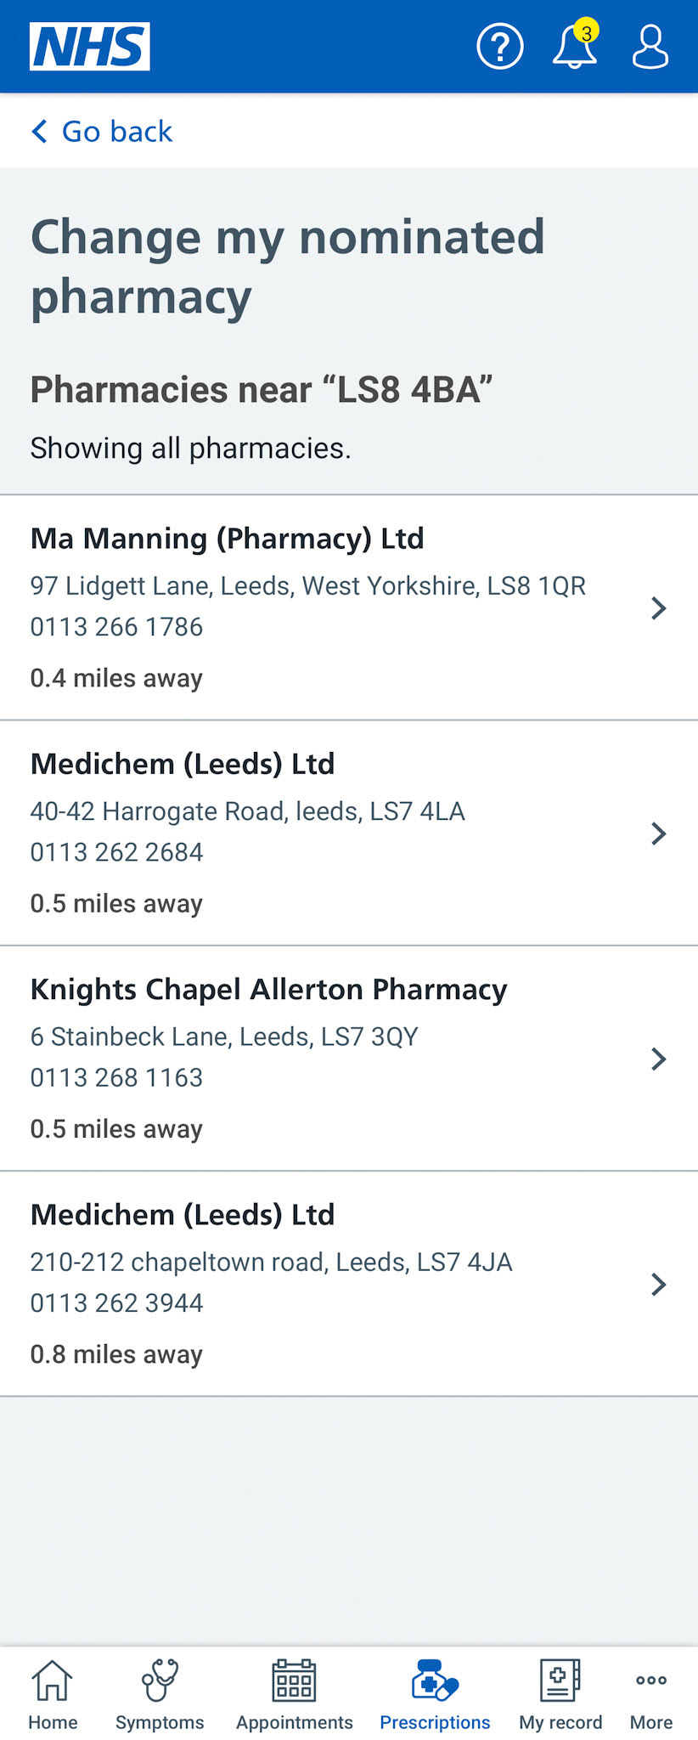Tap the 40-42 Harrogate Road address

247,811
